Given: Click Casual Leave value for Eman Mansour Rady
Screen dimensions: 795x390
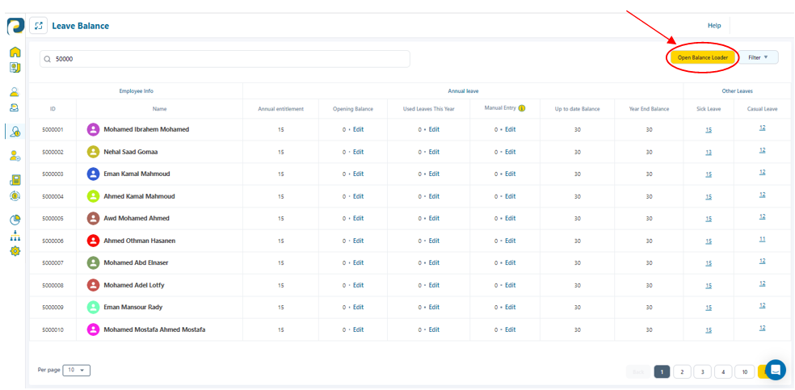Looking at the screenshot, I should (762, 306).
